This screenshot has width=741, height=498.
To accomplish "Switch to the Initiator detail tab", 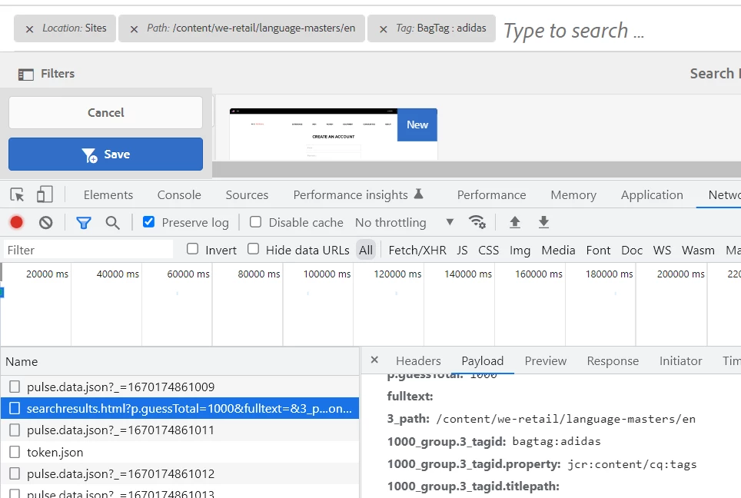I will (x=680, y=361).
